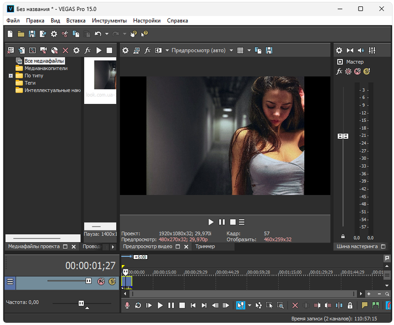Zoom in timeline with the plus button
The image size is (394, 325).
[368, 293]
